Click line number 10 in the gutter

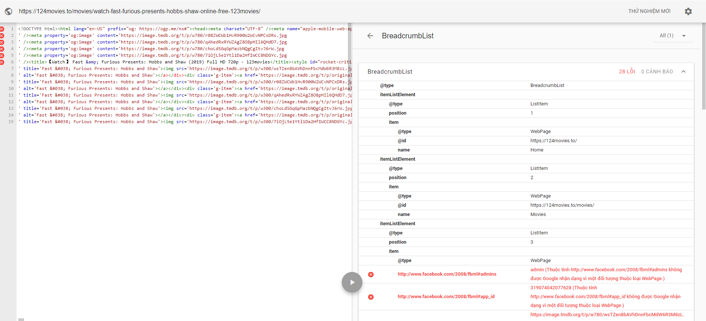pyautogui.click(x=11, y=88)
